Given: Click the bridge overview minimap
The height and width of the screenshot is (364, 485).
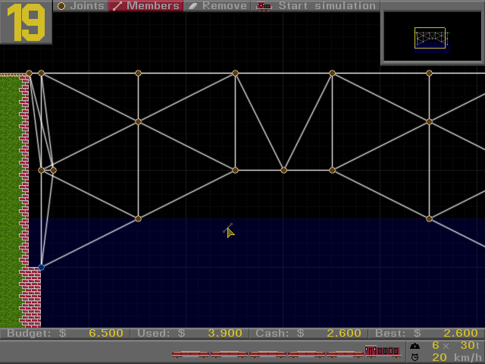Looking at the screenshot, I should [x=433, y=36].
